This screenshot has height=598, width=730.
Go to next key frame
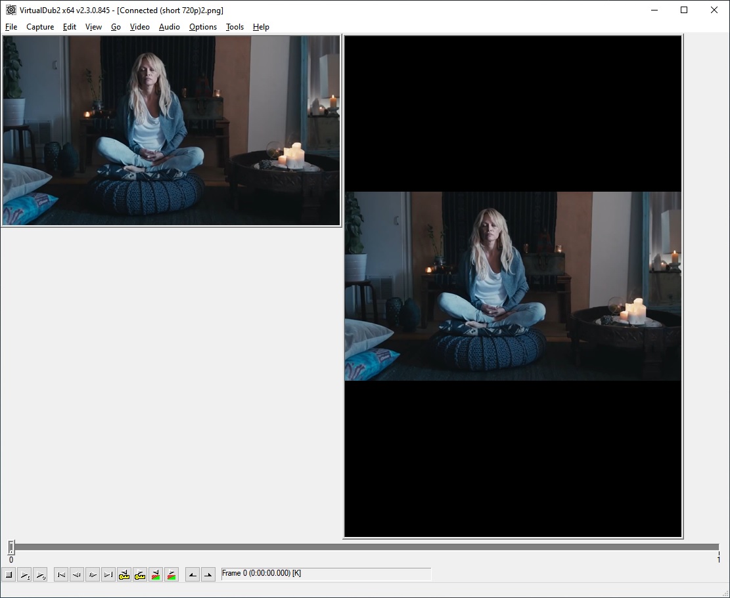click(140, 575)
